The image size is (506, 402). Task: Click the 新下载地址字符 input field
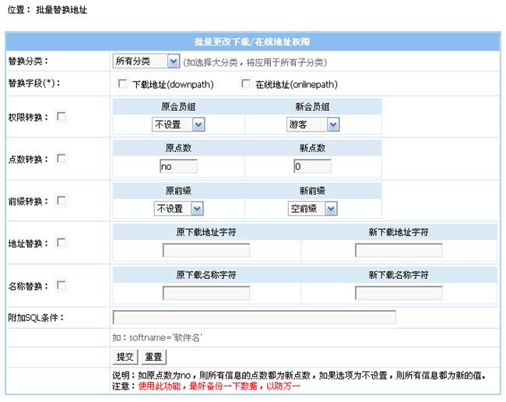pyautogui.click(x=399, y=250)
